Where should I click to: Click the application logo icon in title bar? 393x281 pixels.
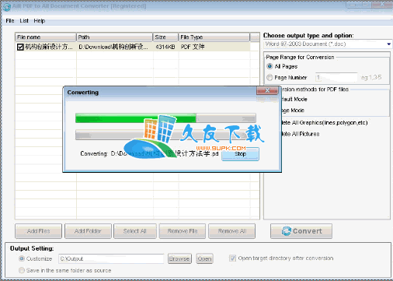[6, 7]
